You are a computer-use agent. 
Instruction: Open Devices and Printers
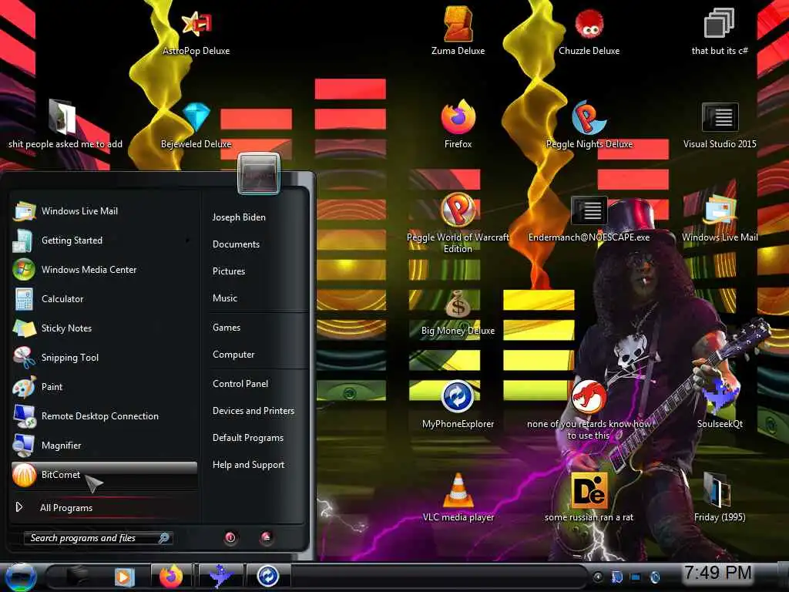(x=255, y=411)
